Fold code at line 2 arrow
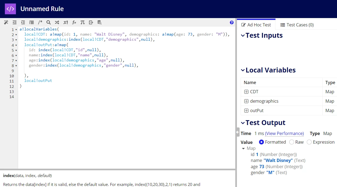Image resolution: width=337 pixels, height=187 pixels. [x=16, y=35]
